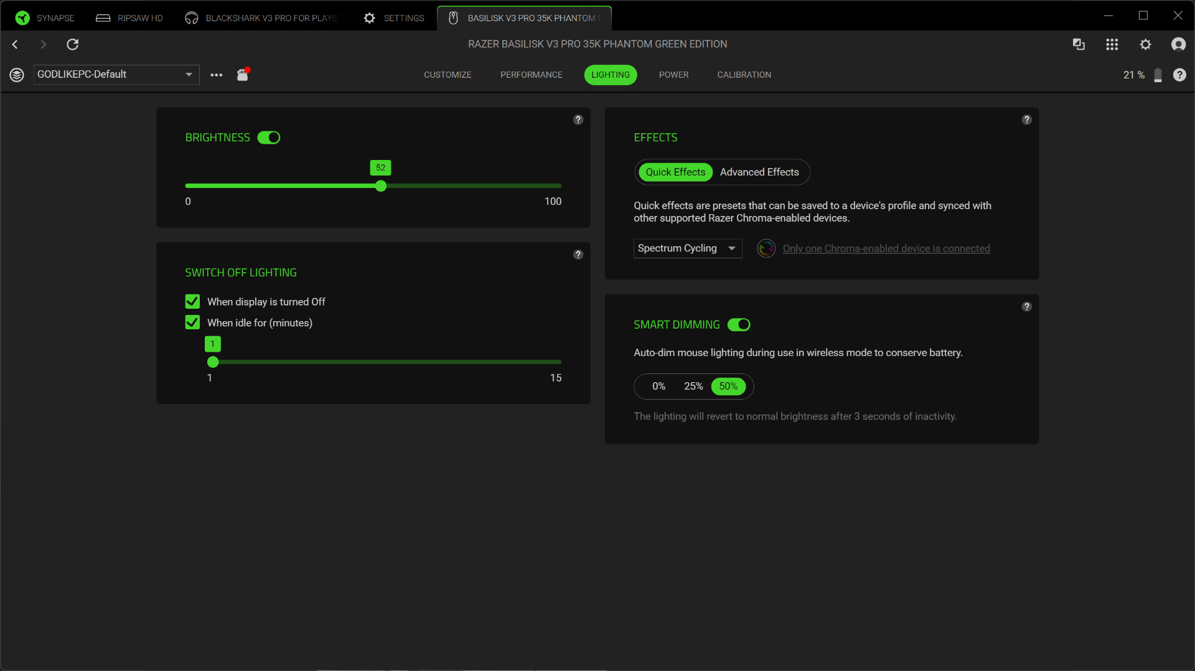Set smart dimming to 25%
Screen dimensions: 1195x671
[x=693, y=387]
